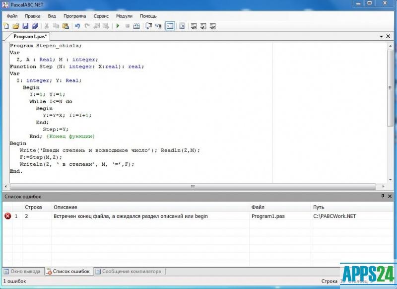Screen dimensions: 397x289
Task: Pin the Список ошибок panel
Action: coord(383,196)
